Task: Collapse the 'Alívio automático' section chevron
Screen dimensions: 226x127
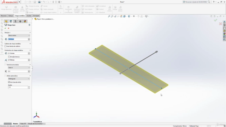Action: 30,76
